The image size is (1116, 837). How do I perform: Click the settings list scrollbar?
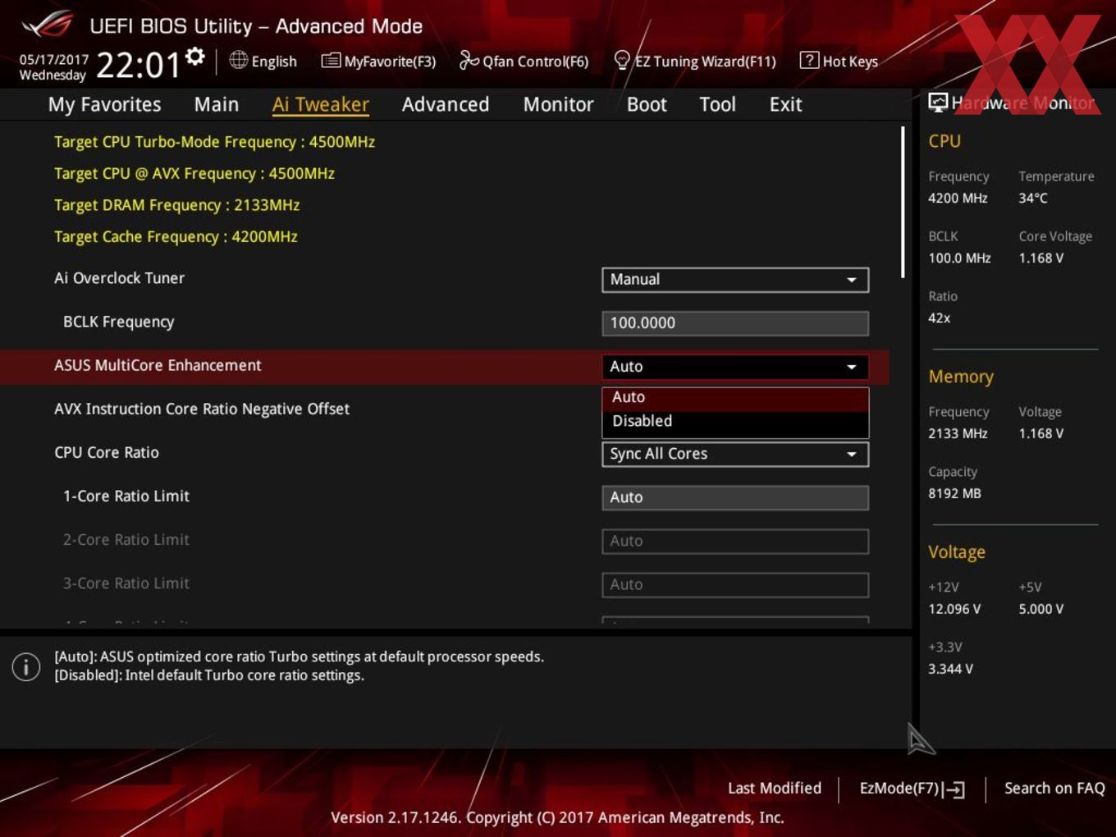pos(903,202)
